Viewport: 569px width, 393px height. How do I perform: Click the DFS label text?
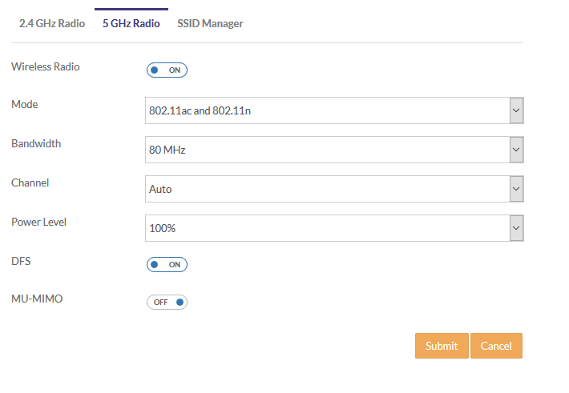coord(21,261)
